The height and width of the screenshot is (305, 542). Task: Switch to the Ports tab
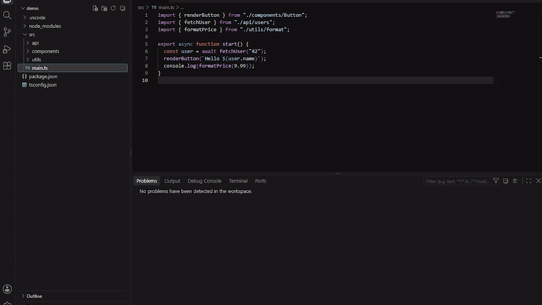click(260, 181)
